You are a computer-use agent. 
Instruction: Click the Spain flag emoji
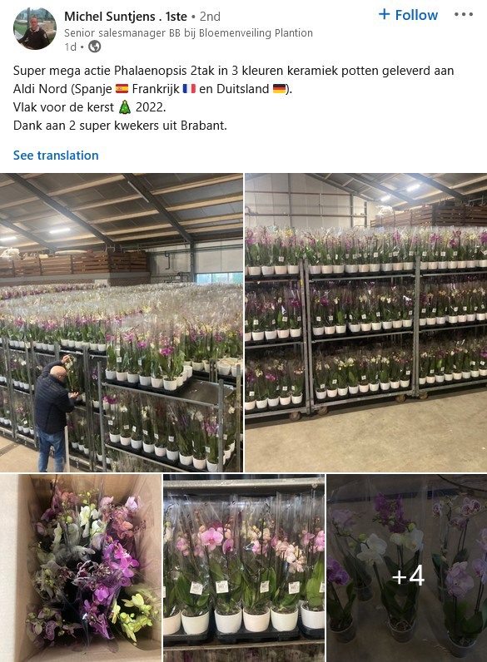point(122,89)
